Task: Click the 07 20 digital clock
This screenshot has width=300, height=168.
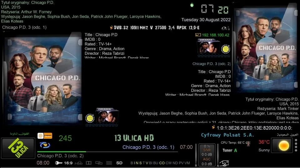Action: coord(215,9)
